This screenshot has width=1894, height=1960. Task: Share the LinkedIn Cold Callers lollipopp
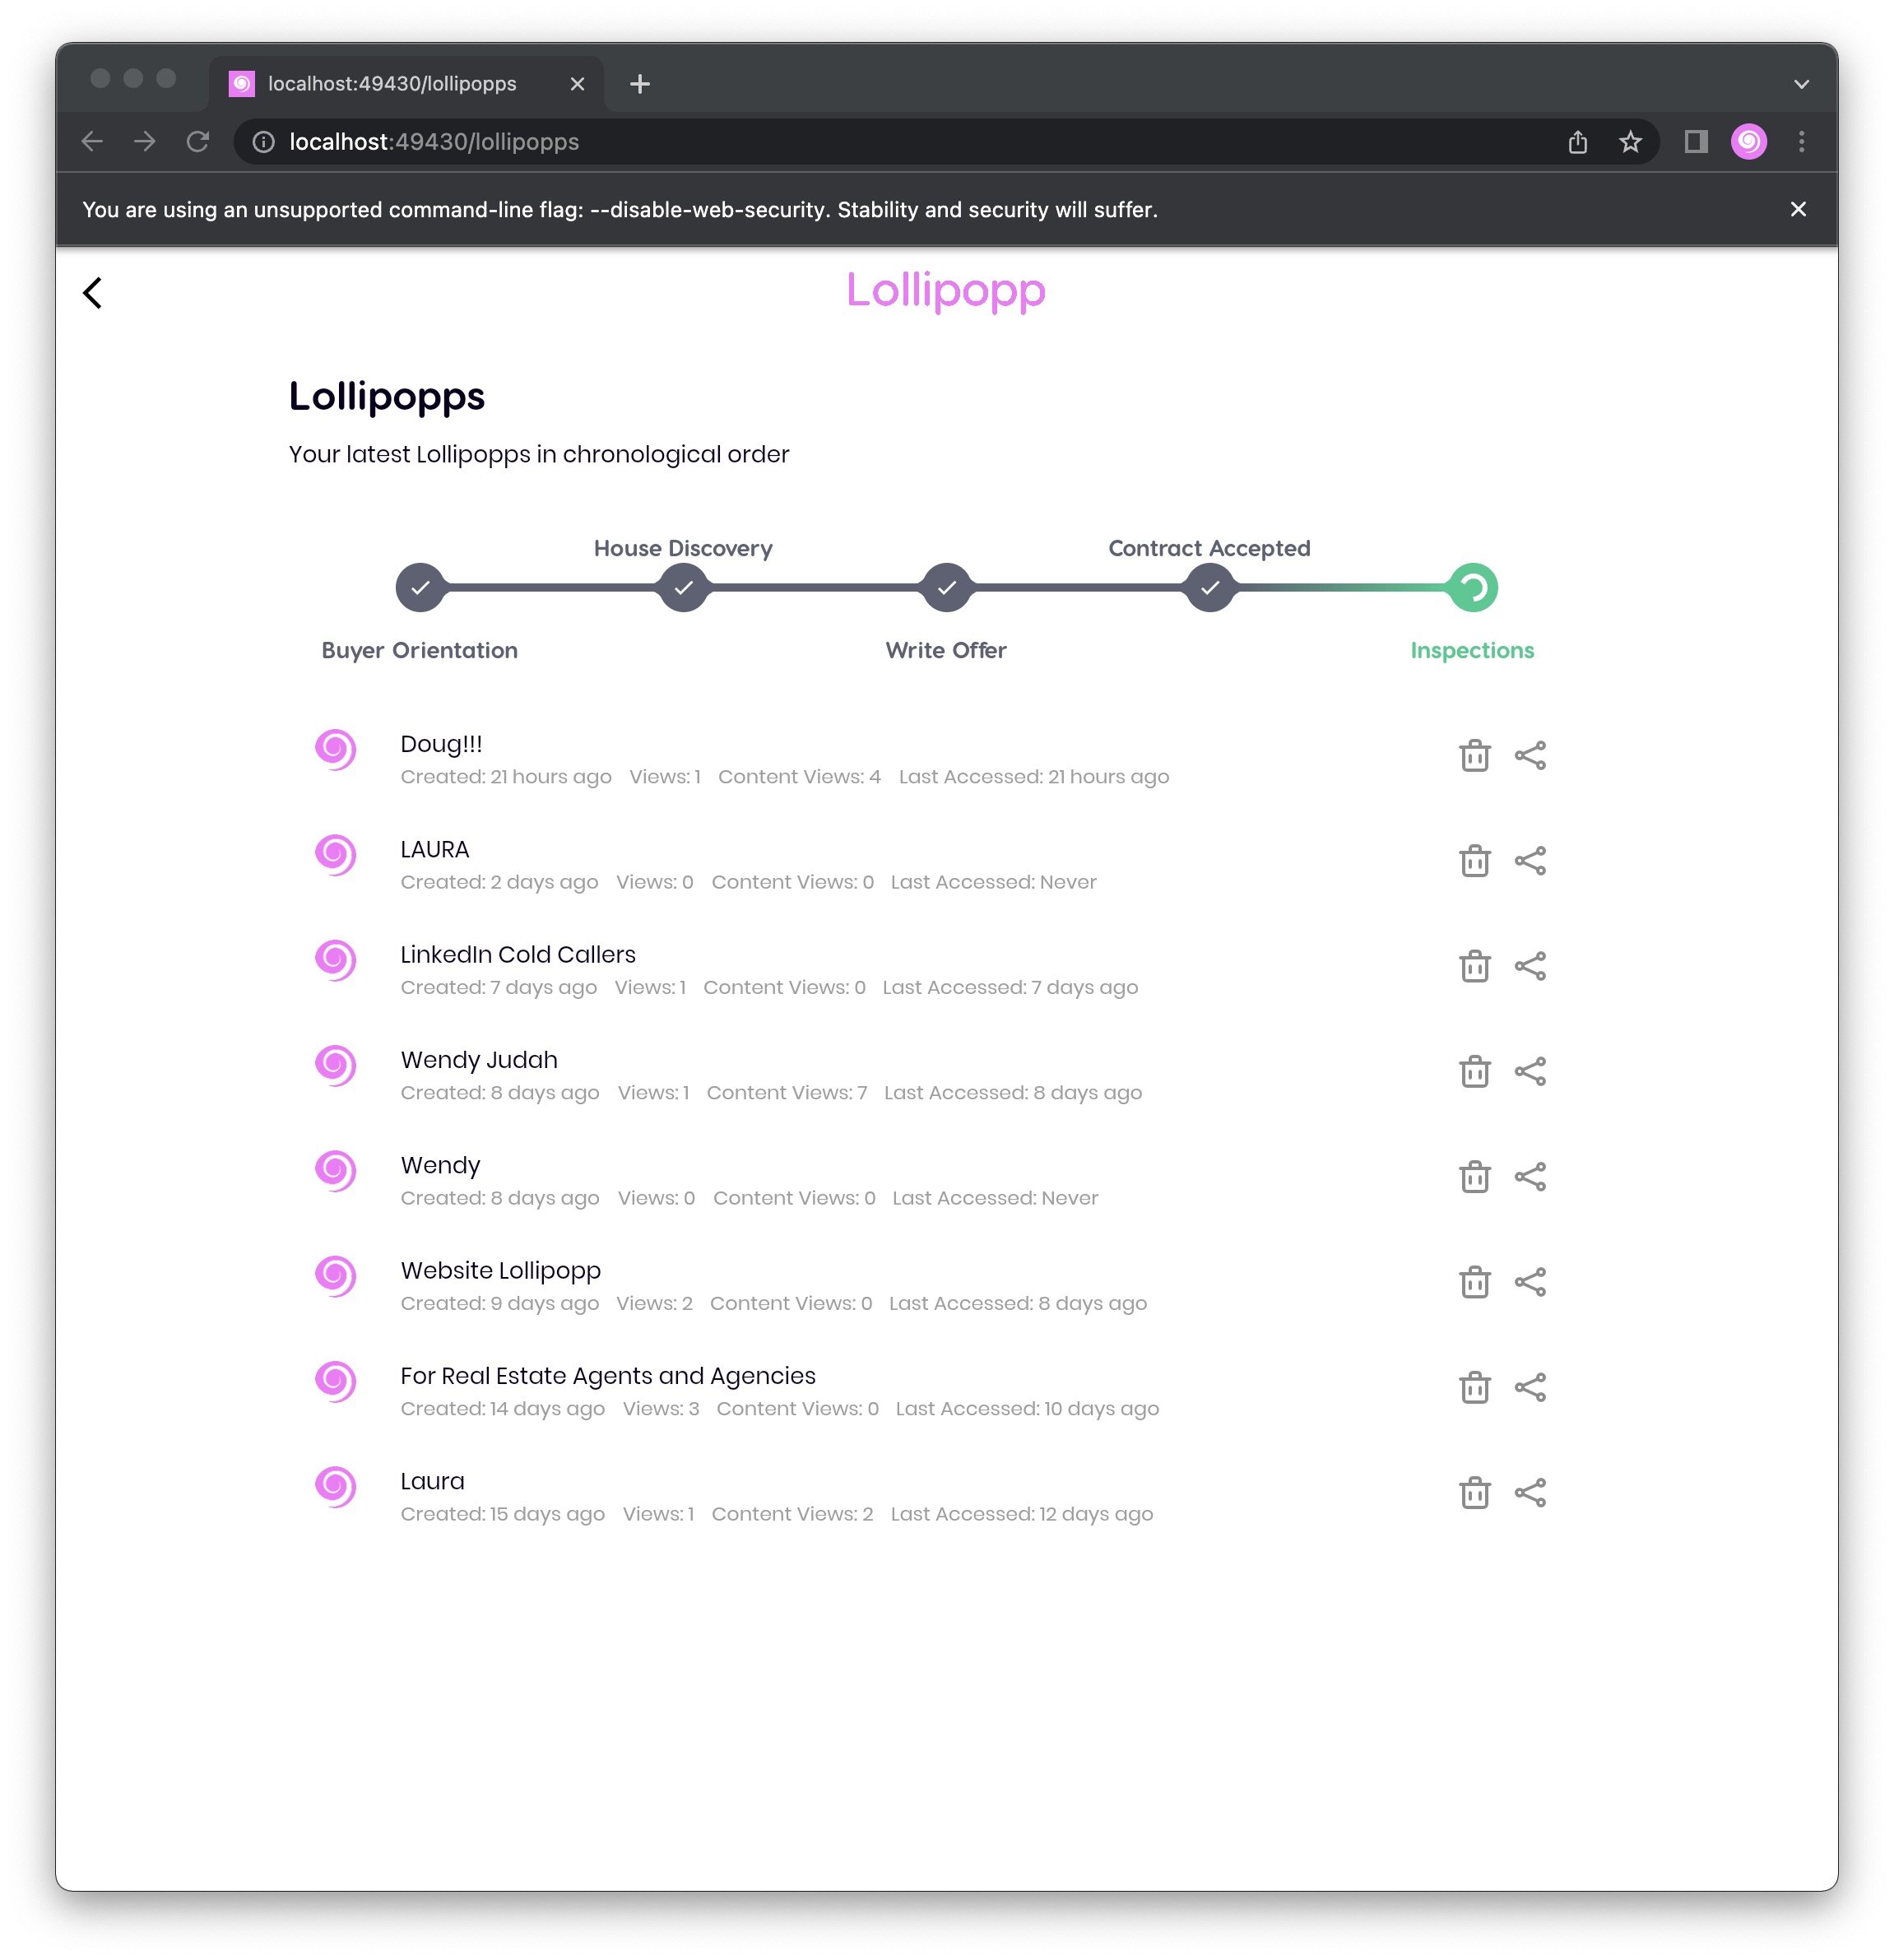(x=1530, y=966)
